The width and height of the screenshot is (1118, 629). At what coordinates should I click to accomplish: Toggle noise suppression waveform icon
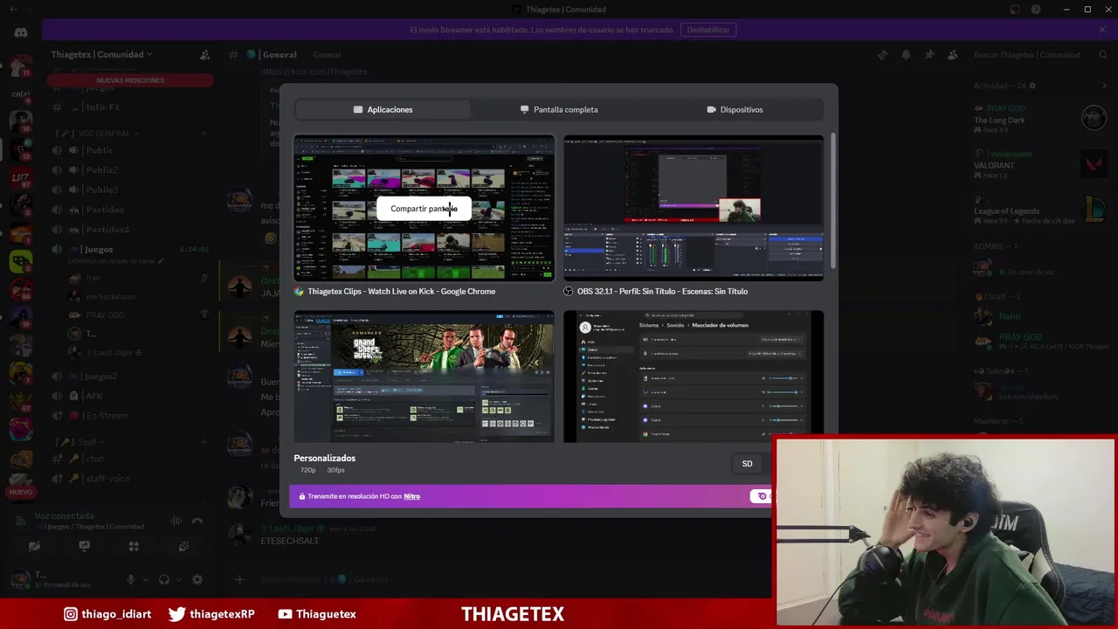(x=176, y=521)
